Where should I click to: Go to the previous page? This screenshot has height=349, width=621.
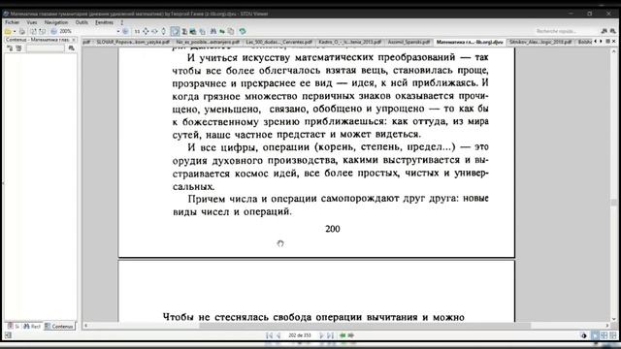pyautogui.click(x=278, y=335)
